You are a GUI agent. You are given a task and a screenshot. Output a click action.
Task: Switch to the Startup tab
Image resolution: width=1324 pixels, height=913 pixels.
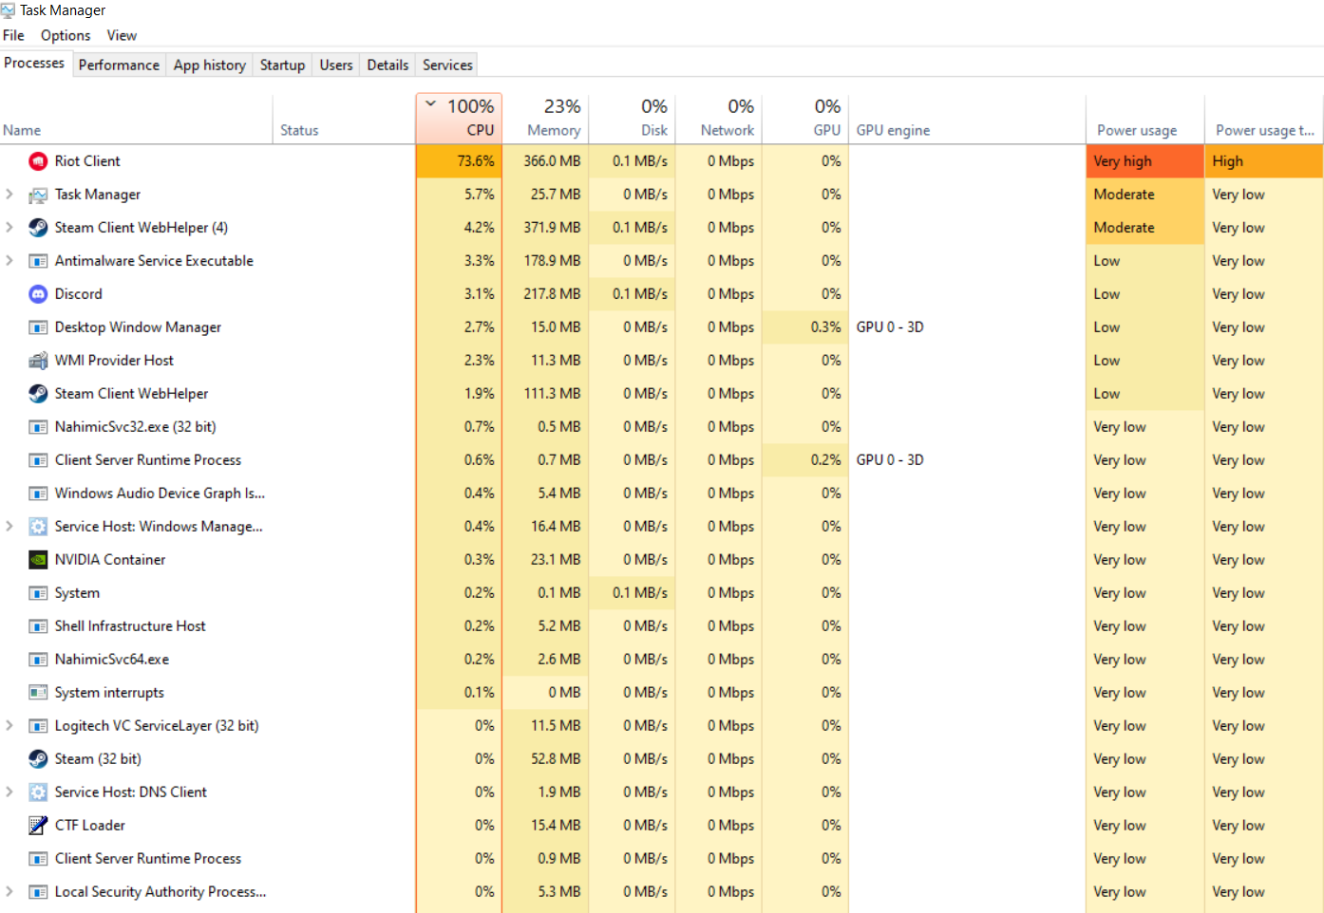pyautogui.click(x=282, y=65)
